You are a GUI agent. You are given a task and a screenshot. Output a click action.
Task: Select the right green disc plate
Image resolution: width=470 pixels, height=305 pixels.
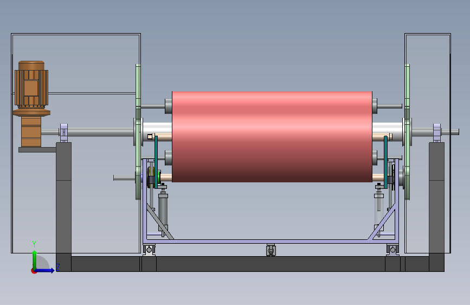(407, 132)
